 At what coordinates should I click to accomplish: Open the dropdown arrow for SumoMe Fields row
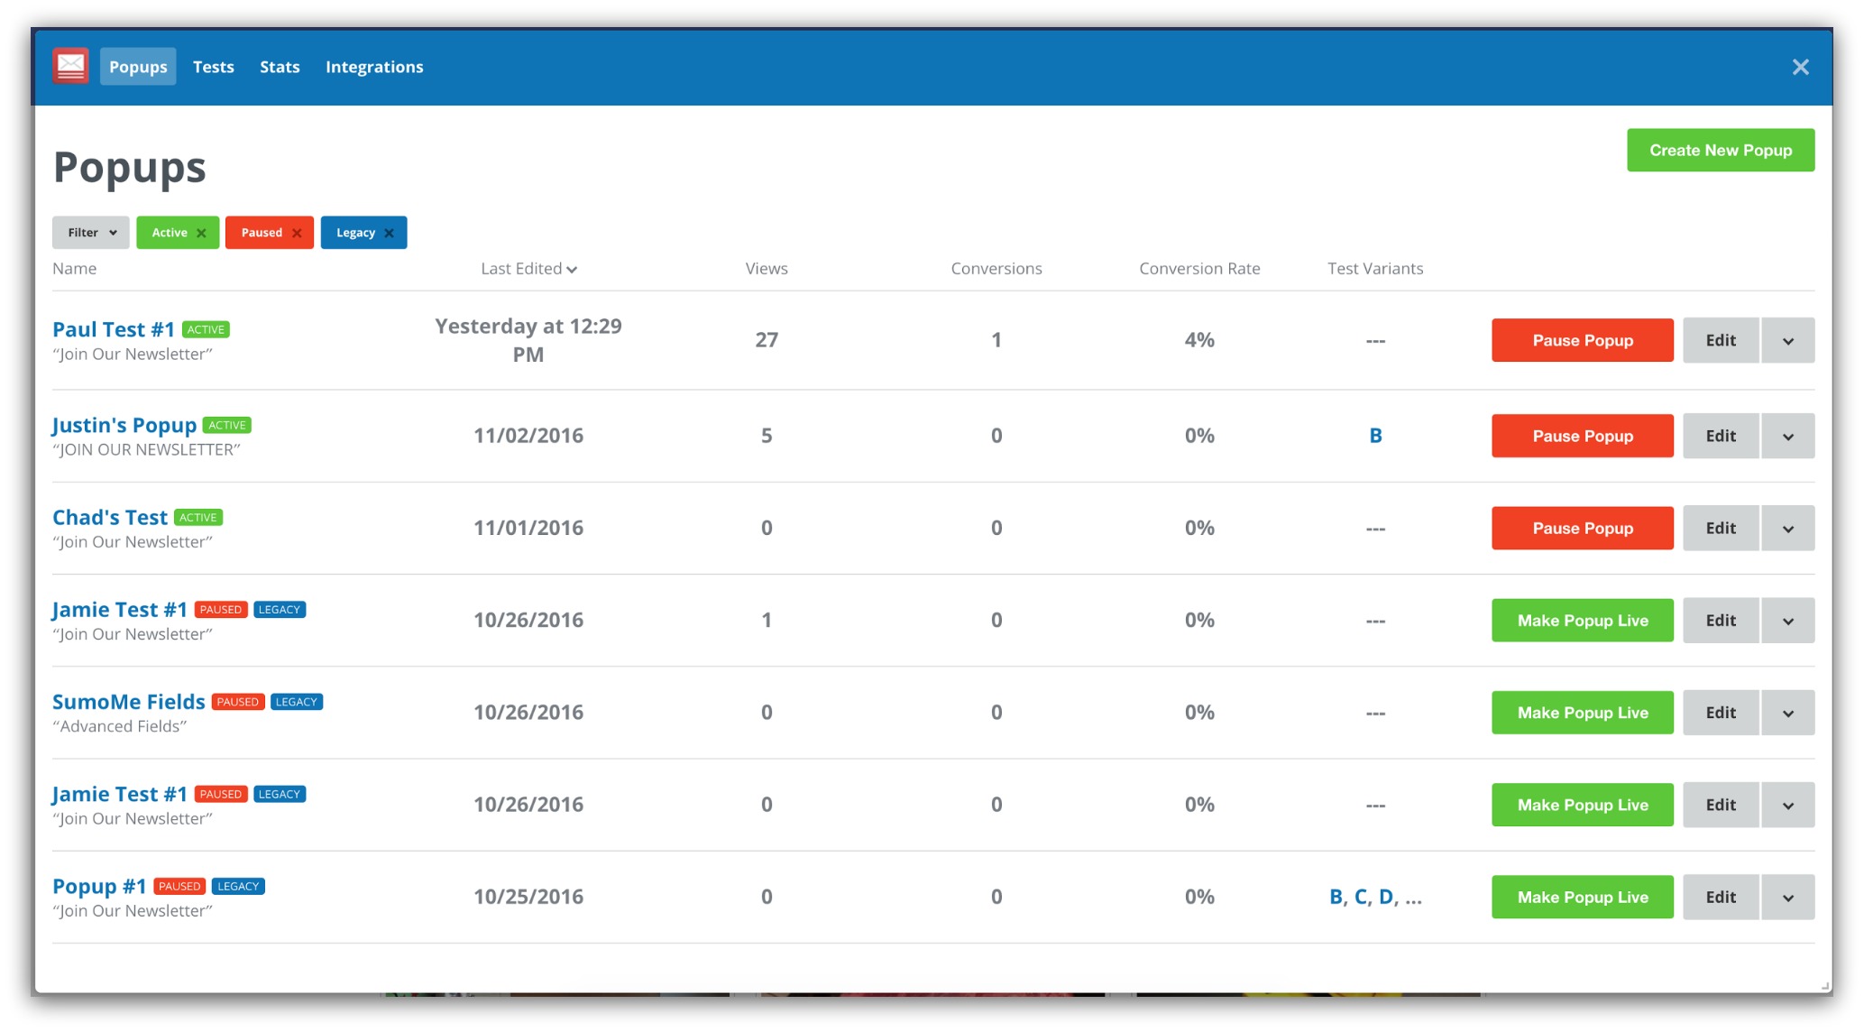[x=1787, y=713]
